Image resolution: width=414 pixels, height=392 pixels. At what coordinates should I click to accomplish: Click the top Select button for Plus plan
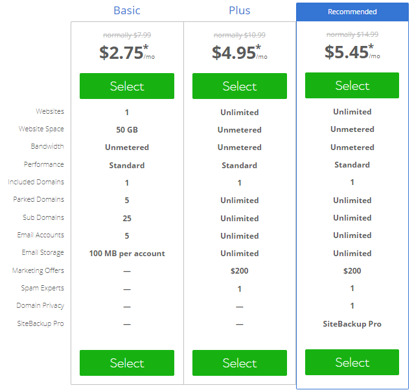240,86
